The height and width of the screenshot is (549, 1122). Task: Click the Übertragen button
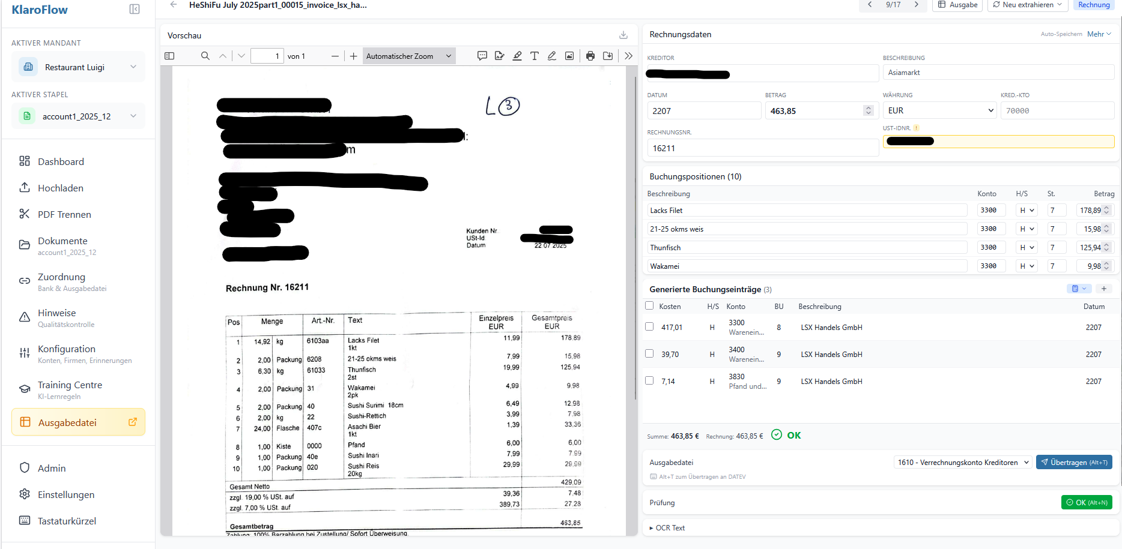(1074, 462)
